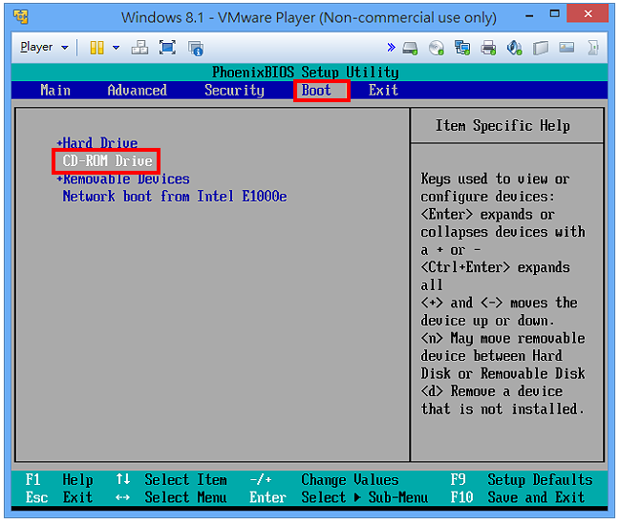Expand the +Hard Drive boot entry
This screenshot has height=524, width=620.
tap(97, 143)
